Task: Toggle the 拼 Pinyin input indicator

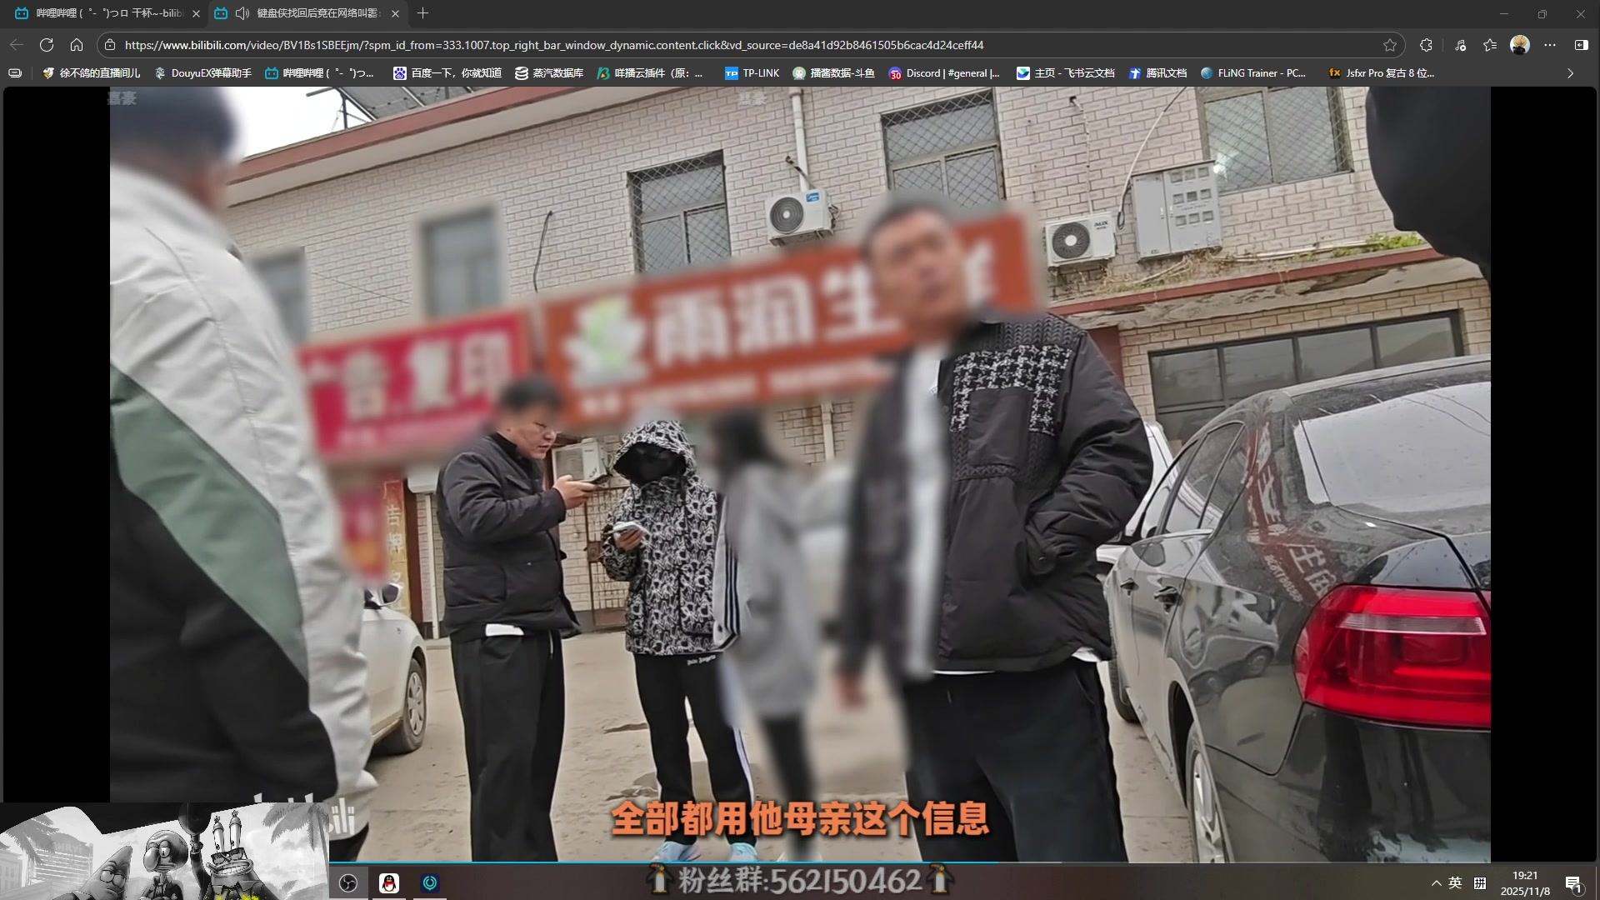Action: pos(1481,882)
